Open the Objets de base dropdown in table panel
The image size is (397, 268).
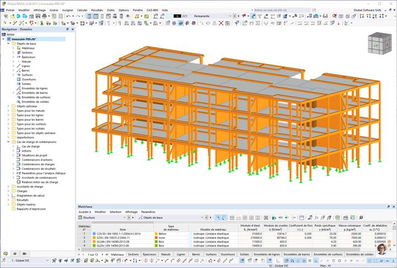(x=202, y=218)
